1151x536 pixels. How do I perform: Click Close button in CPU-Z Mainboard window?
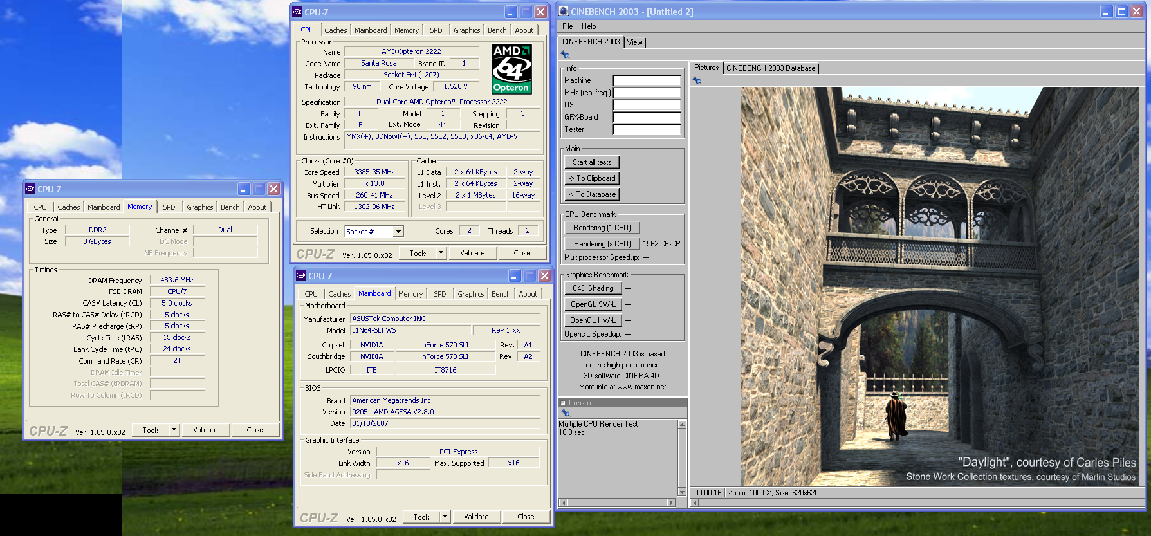tap(526, 517)
